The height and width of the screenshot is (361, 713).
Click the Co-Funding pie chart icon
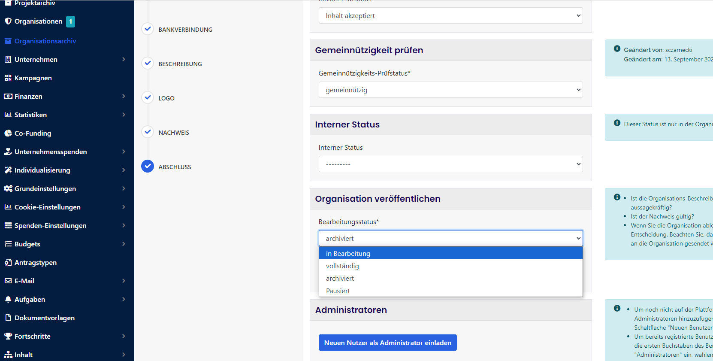pos(8,133)
